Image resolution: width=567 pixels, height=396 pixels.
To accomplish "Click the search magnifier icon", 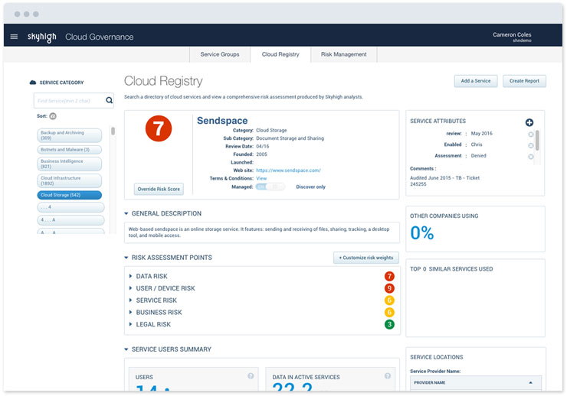I will point(109,100).
